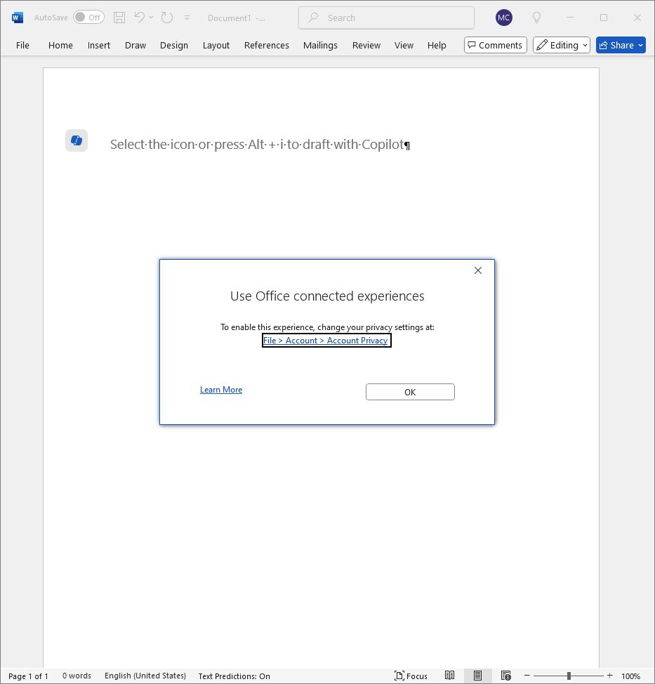Open the Review ribbon tab

point(366,46)
